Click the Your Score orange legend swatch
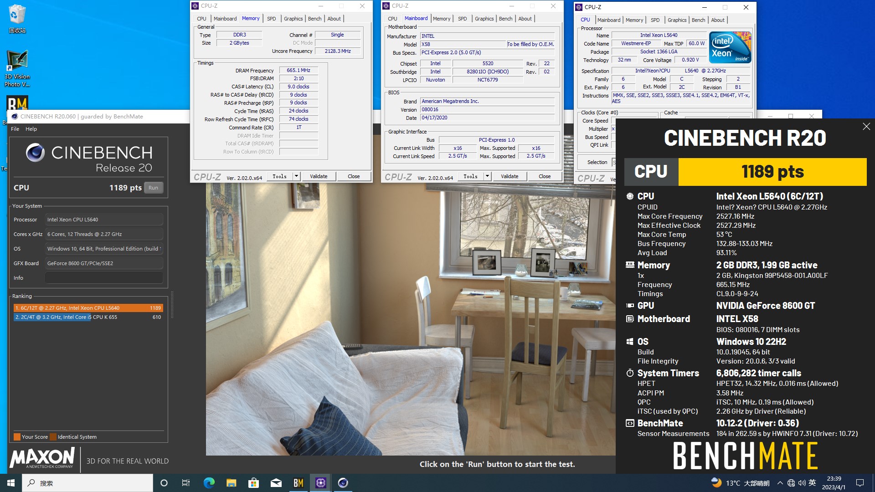 17,437
